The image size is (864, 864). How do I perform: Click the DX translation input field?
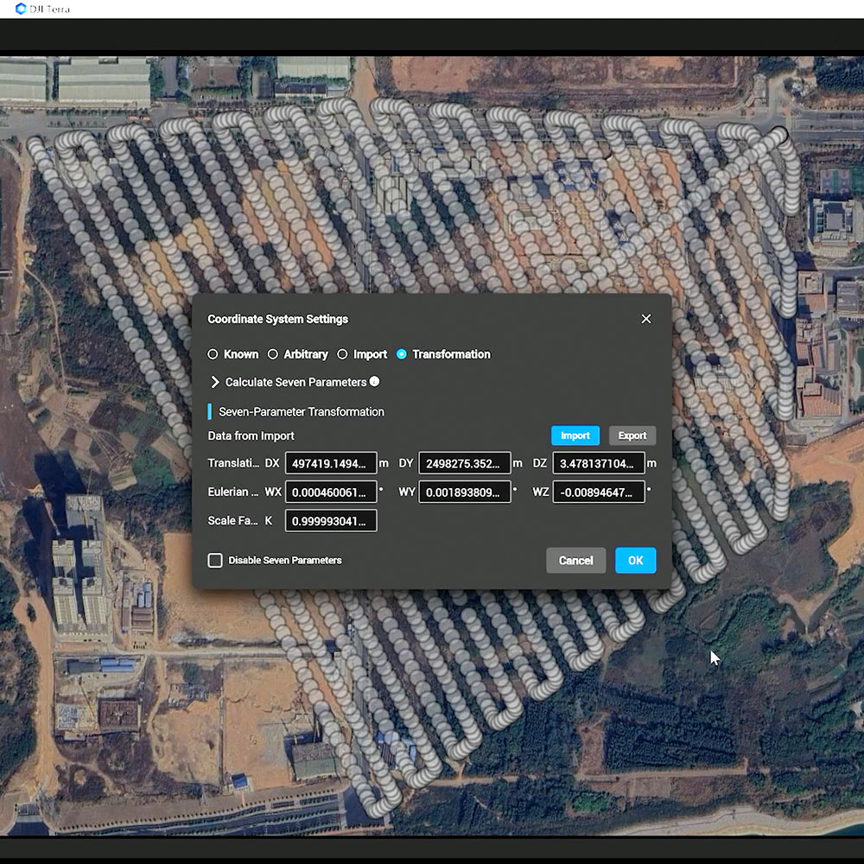[331, 463]
